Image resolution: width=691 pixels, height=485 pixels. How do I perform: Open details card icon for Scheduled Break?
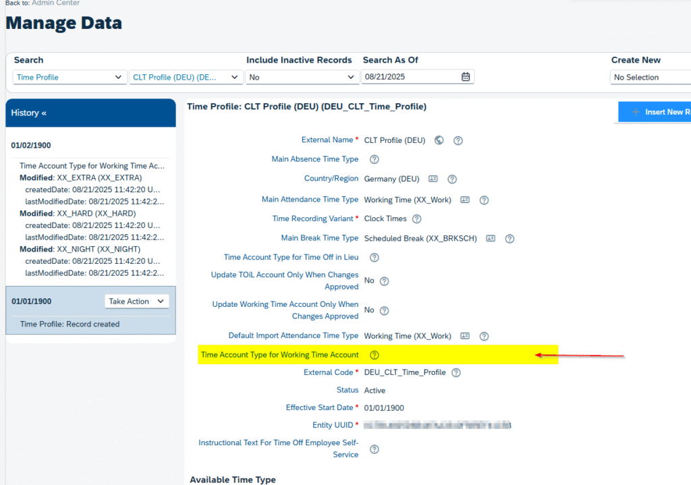click(491, 239)
